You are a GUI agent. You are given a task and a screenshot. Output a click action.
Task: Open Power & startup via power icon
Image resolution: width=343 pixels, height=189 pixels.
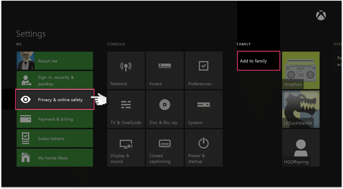point(204,143)
